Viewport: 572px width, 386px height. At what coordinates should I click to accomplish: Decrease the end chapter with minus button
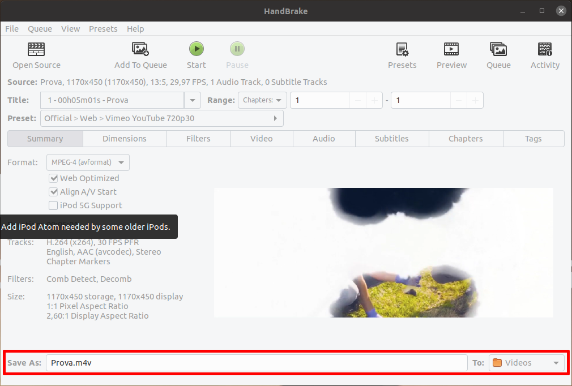click(459, 100)
